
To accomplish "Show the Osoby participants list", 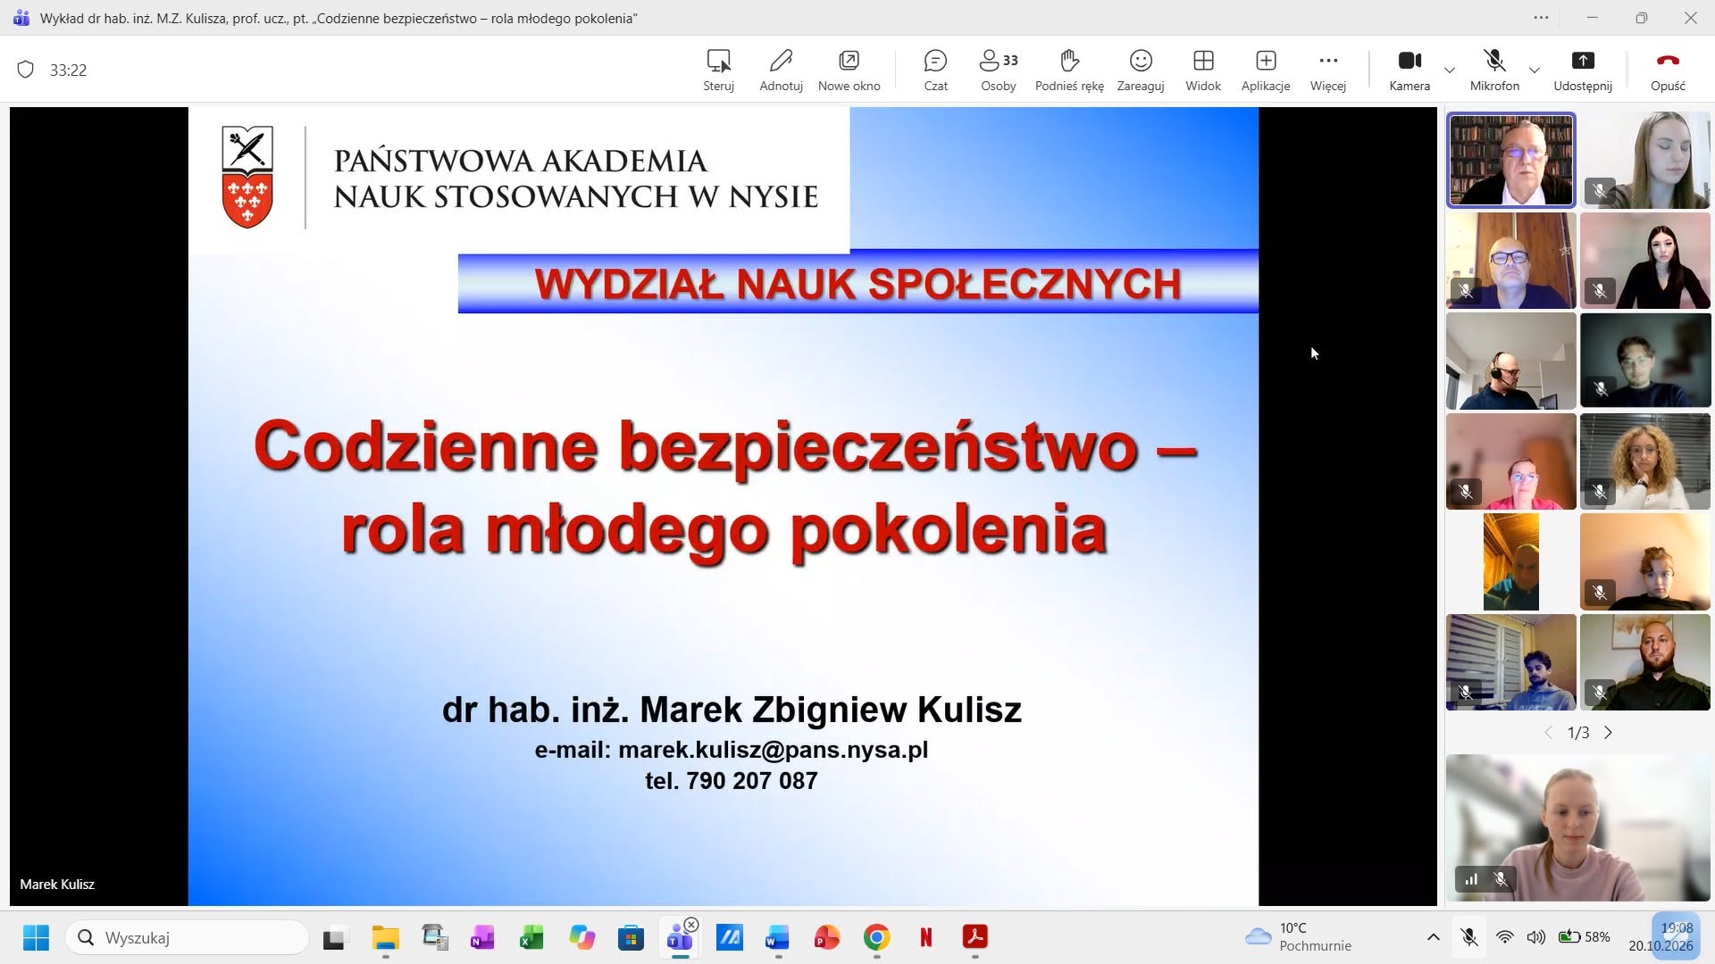I will click(999, 71).
